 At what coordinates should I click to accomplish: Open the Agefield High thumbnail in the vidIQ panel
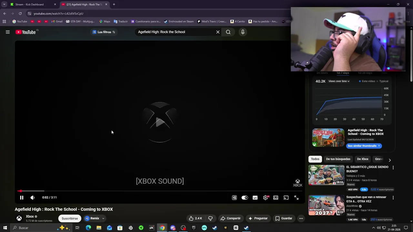pos(328,138)
